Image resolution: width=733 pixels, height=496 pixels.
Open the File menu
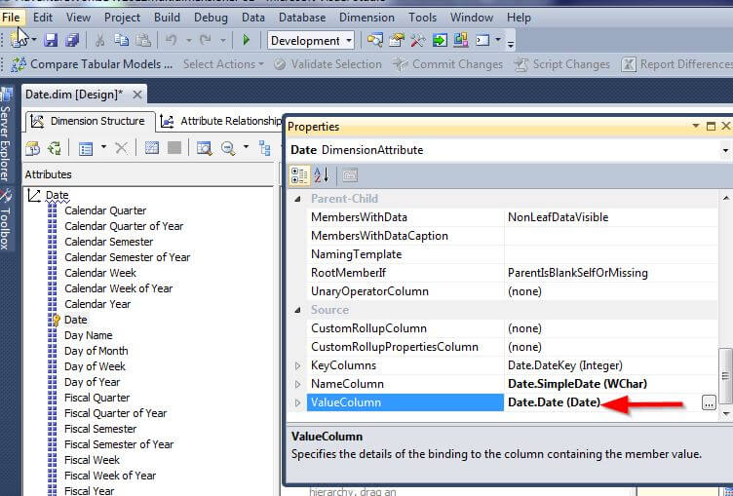click(11, 18)
